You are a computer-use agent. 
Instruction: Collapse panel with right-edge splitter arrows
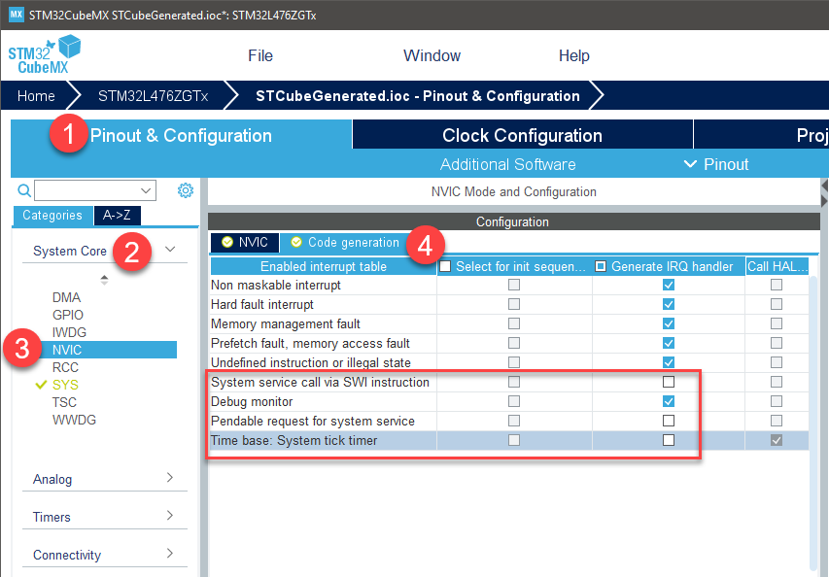[x=824, y=193]
